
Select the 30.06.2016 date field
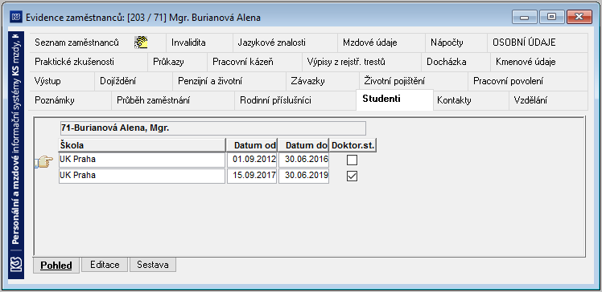303,160
